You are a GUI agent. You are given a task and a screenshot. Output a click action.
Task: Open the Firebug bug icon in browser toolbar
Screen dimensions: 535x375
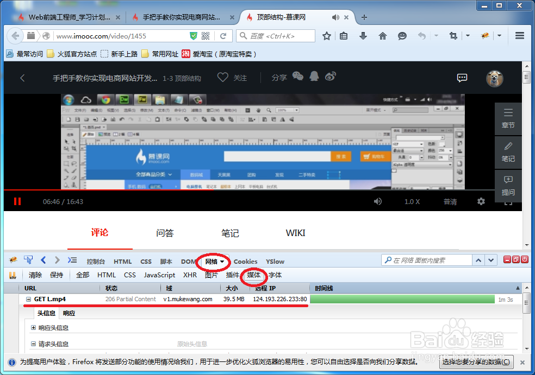coord(485,36)
